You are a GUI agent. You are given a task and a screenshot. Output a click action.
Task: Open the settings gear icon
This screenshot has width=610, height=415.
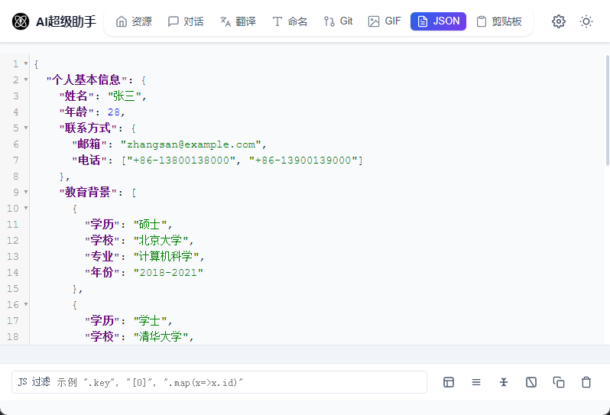pyautogui.click(x=559, y=21)
